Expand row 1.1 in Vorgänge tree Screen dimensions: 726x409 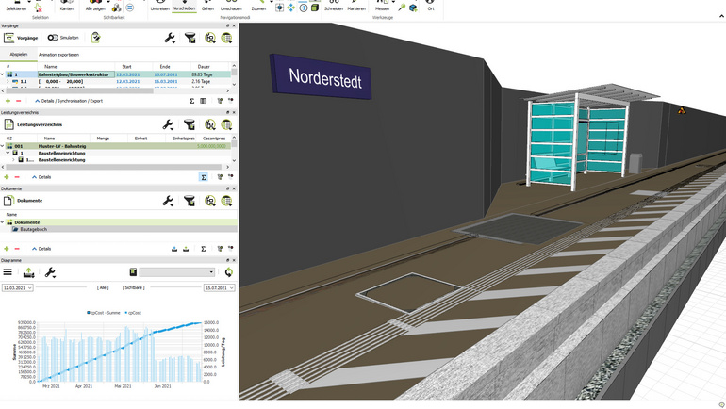pyautogui.click(x=8, y=81)
